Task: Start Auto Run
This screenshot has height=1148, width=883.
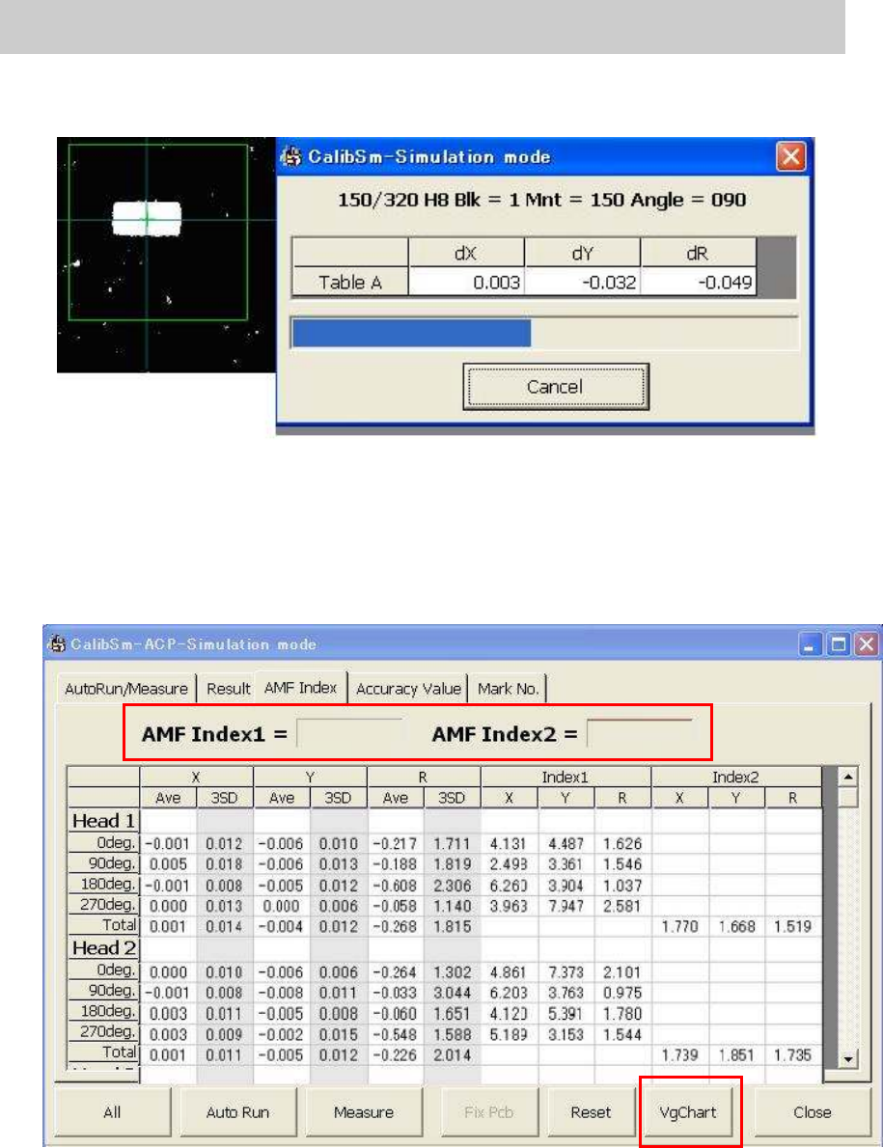Action: click(x=239, y=1111)
